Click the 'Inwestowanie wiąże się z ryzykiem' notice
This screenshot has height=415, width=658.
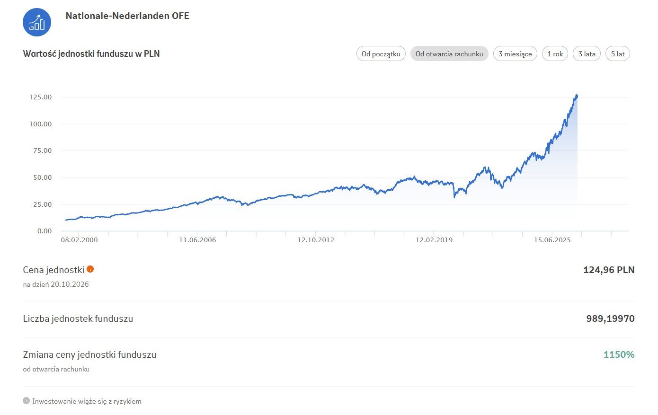pos(87,401)
